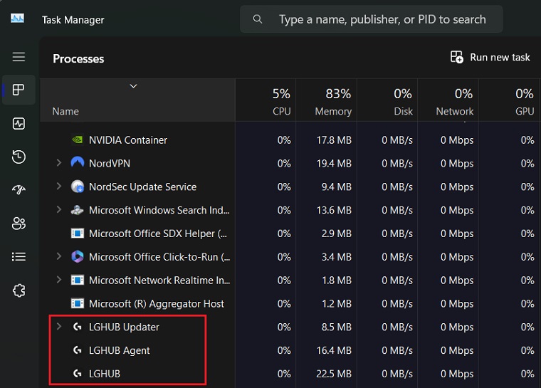The width and height of the screenshot is (541, 388).
Task: Click the search magnifier icon
Action: click(x=258, y=19)
